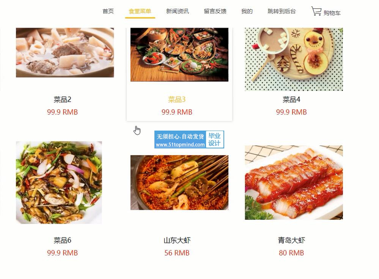Go to 首页 home page
The image size is (379, 279).
pos(108,11)
